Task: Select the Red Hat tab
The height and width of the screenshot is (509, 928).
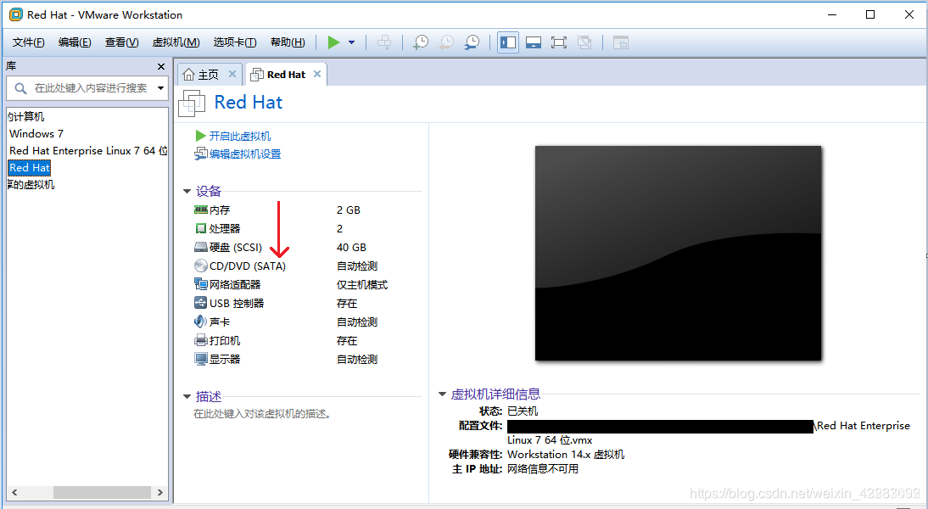Action: click(x=286, y=75)
